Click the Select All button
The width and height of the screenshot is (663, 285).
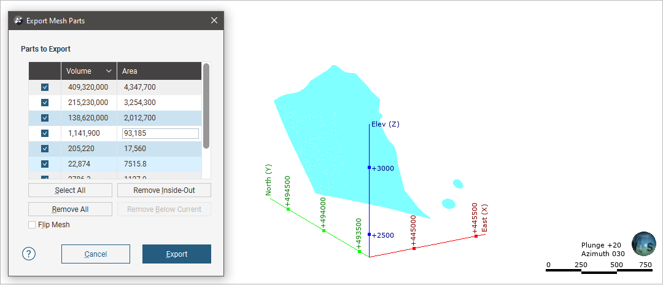point(70,190)
